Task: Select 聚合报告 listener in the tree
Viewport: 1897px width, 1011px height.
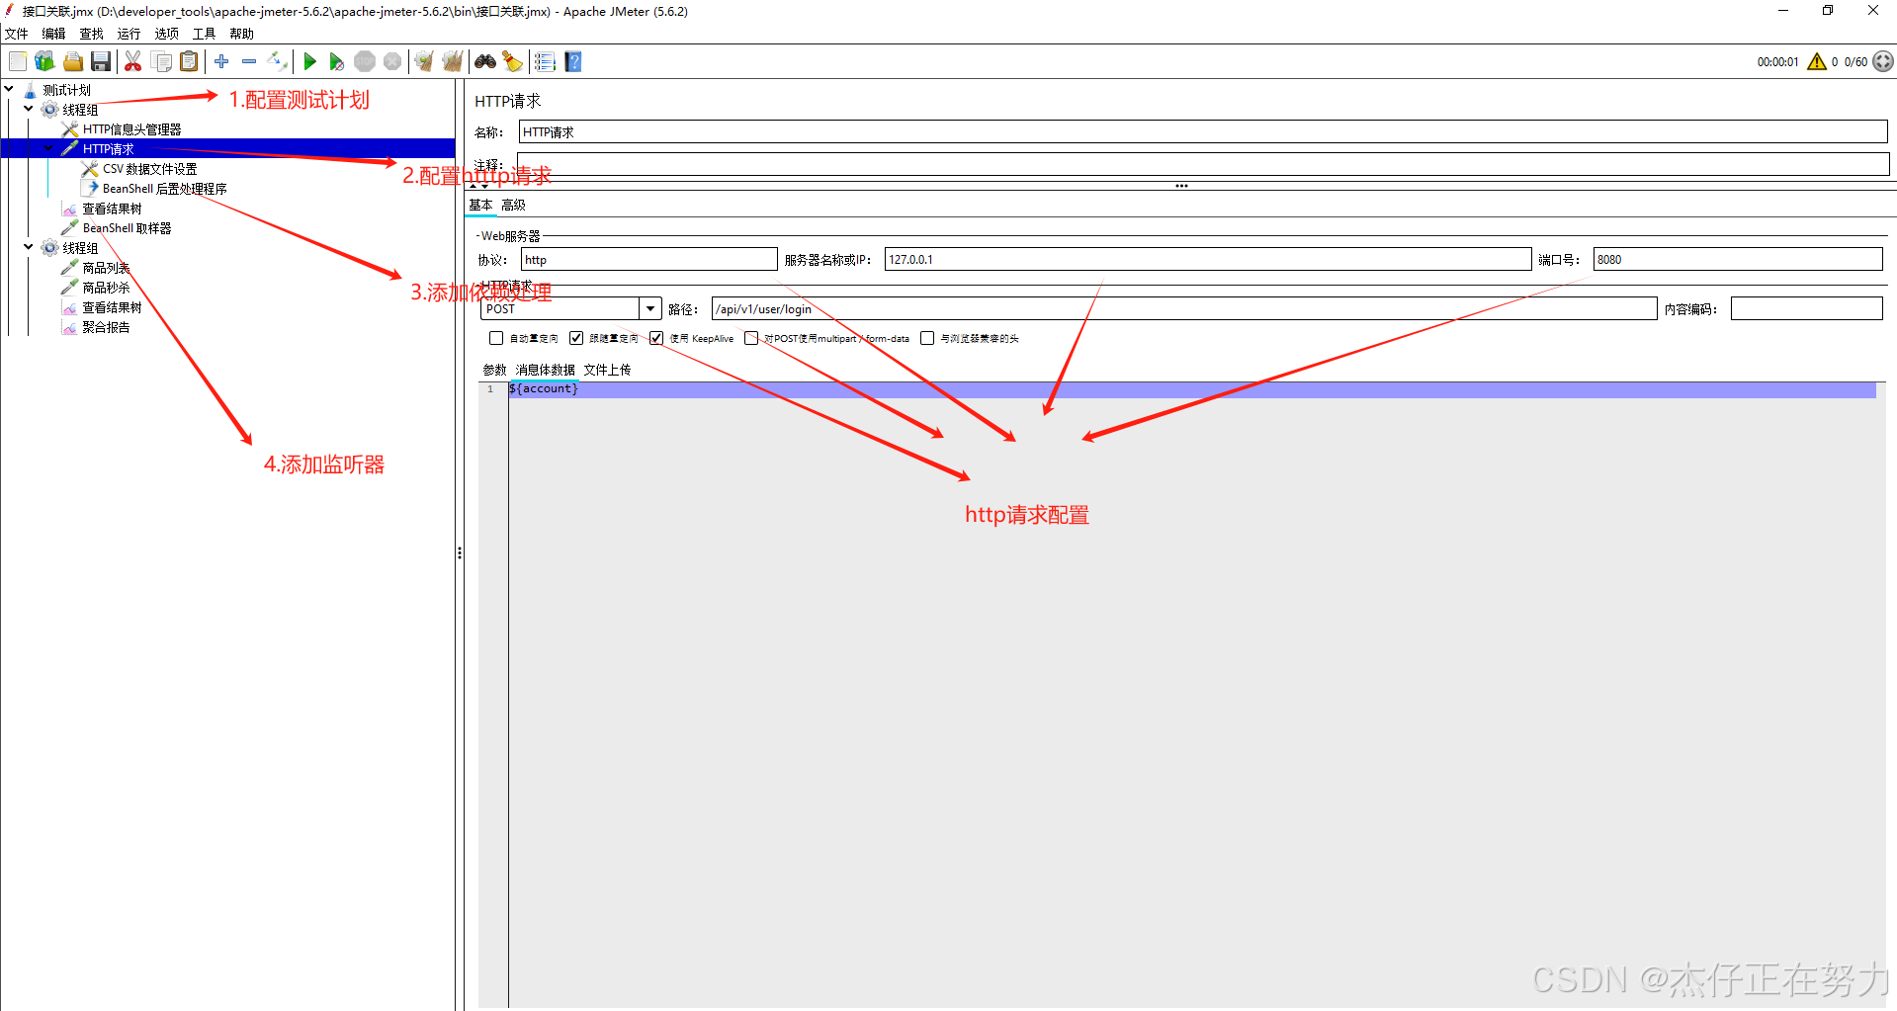Action: point(106,327)
